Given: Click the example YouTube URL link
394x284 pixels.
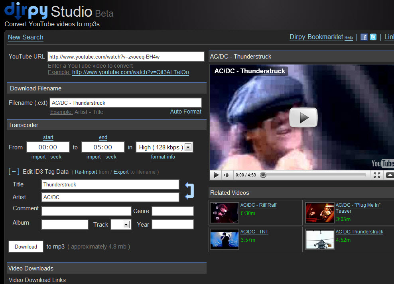Looking at the screenshot, I should (130, 72).
